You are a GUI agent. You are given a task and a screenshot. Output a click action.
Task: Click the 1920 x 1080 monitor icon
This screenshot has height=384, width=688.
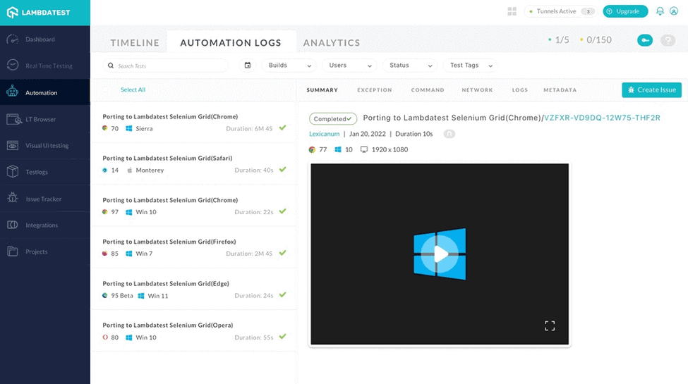pyautogui.click(x=363, y=149)
